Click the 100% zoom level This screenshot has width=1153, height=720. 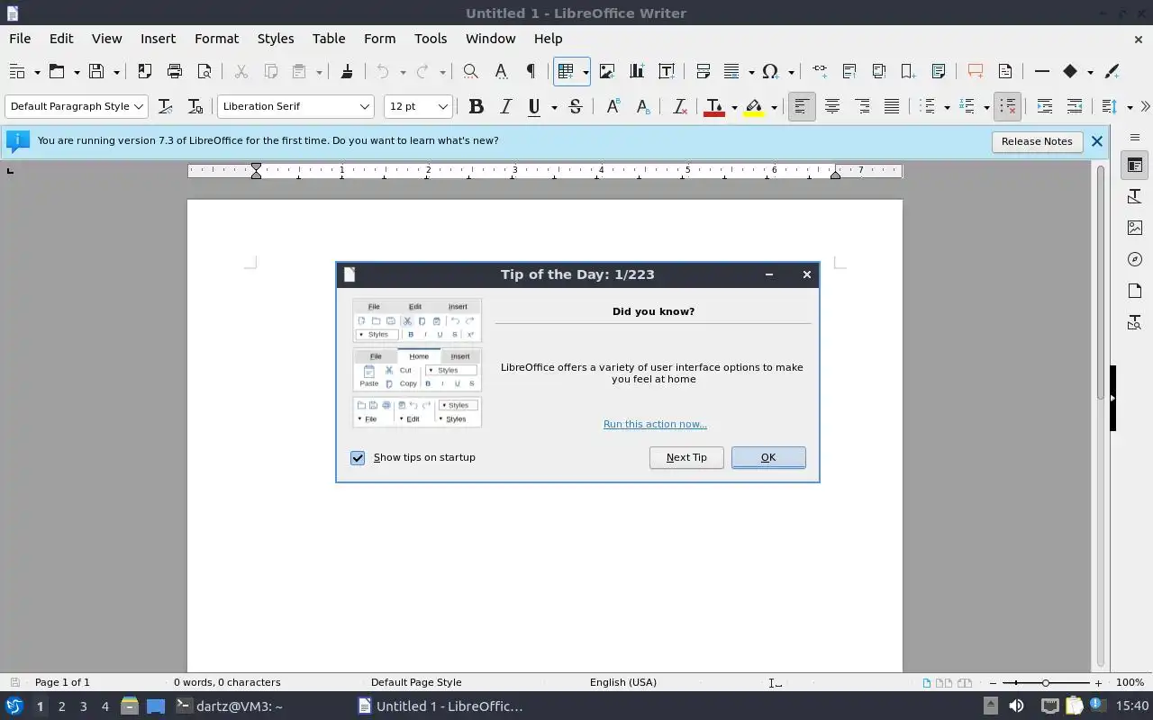1130,682
